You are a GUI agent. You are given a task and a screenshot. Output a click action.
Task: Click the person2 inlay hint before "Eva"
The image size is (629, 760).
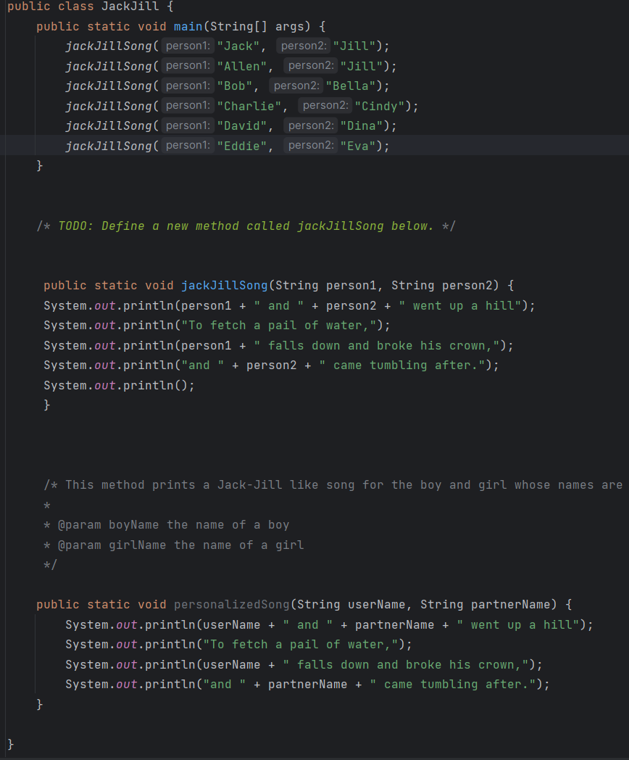310,145
